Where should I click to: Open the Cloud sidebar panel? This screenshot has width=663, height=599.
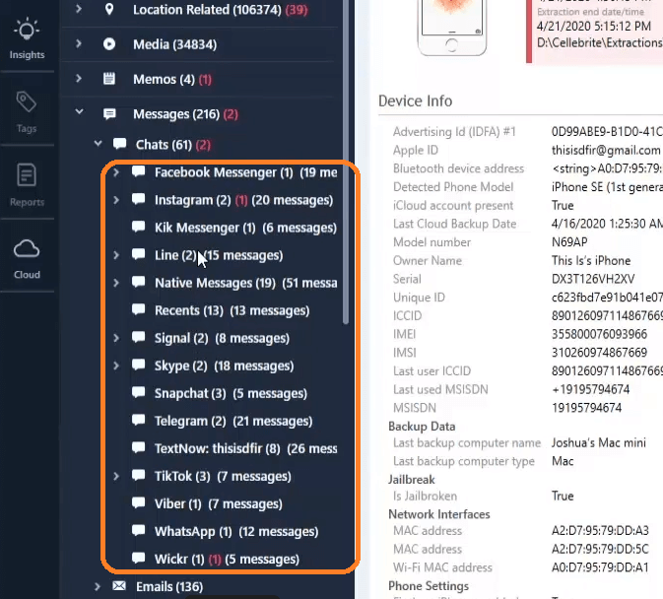click(27, 259)
